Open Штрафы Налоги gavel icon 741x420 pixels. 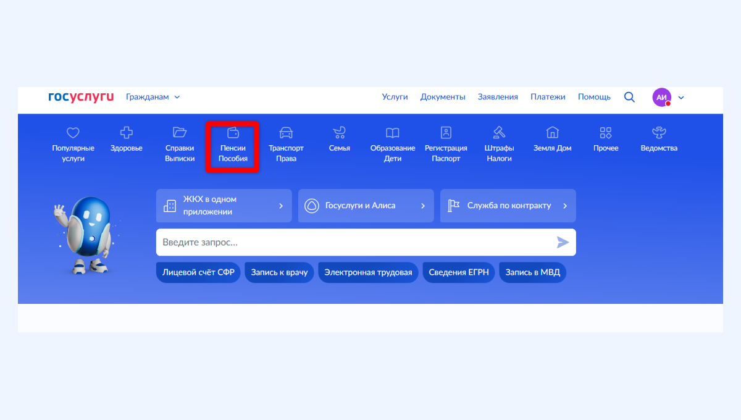point(499,132)
